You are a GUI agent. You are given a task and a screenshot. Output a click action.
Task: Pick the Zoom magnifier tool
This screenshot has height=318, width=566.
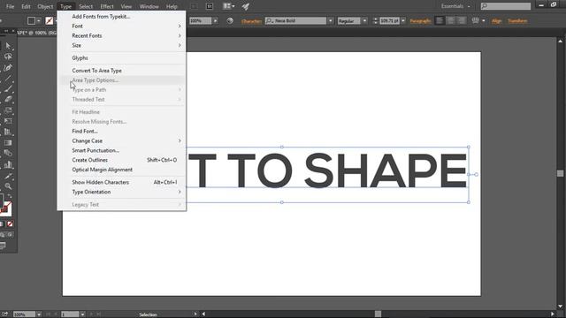click(8, 186)
